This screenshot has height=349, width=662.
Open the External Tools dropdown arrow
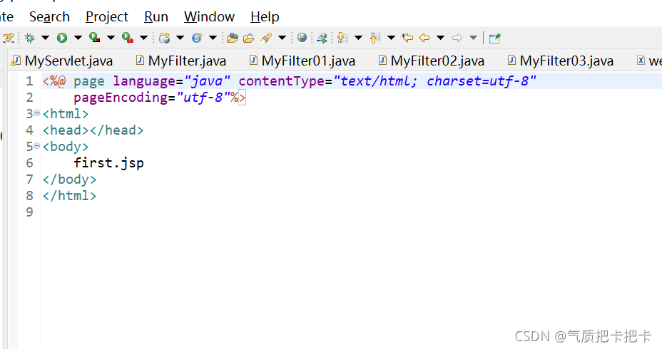coord(143,38)
